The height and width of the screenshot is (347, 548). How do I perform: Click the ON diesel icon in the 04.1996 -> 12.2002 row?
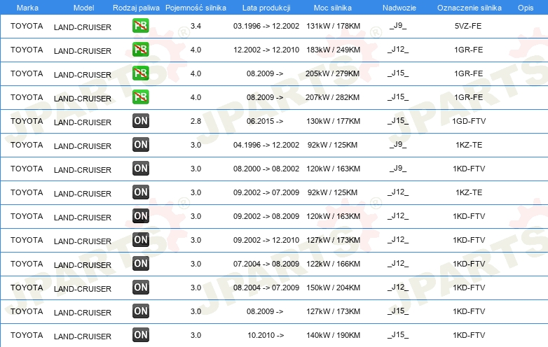(141, 146)
